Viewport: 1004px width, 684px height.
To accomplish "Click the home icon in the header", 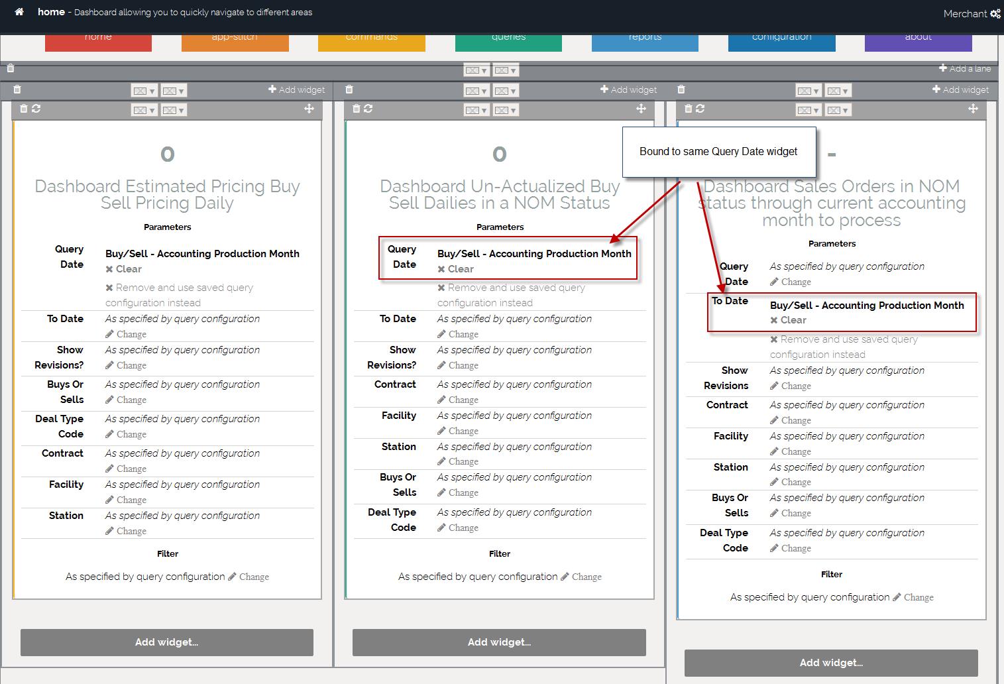I will pos(19,12).
